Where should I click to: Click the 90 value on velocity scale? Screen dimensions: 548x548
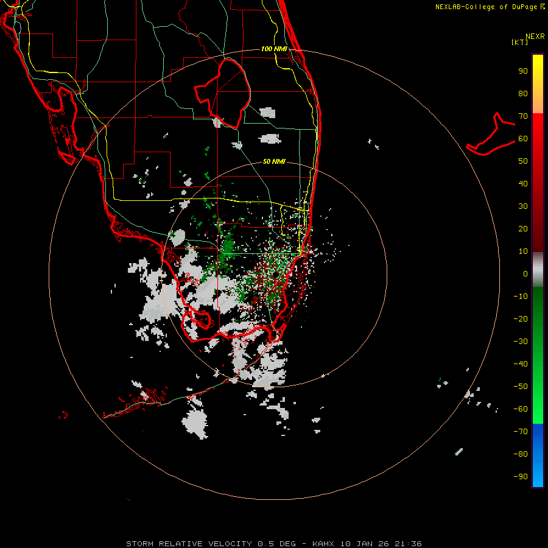523,71
